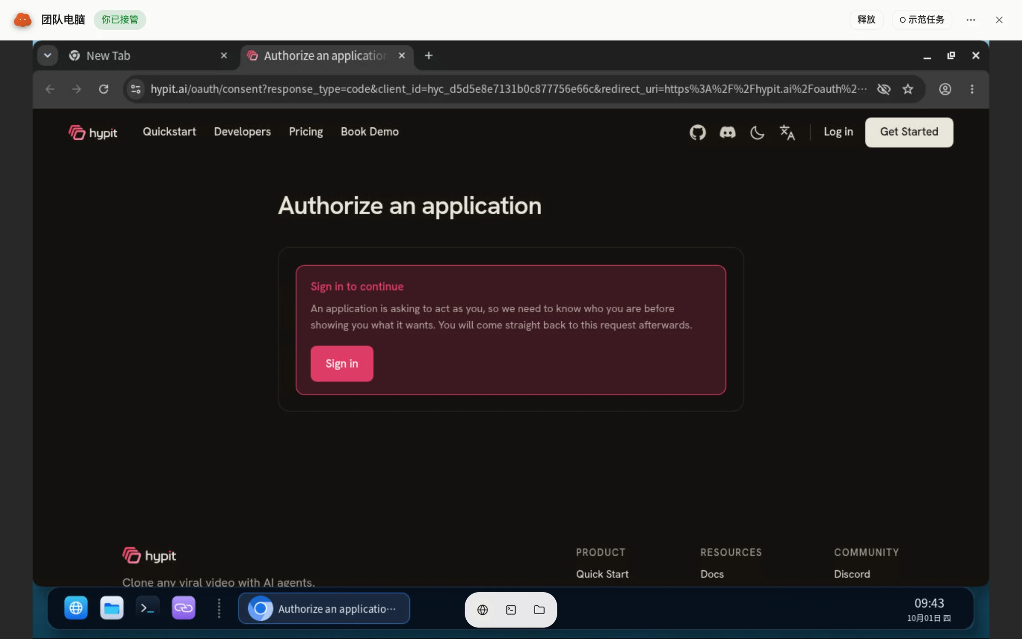
Task: Open the Chrome three-dot menu
Action: (972, 89)
